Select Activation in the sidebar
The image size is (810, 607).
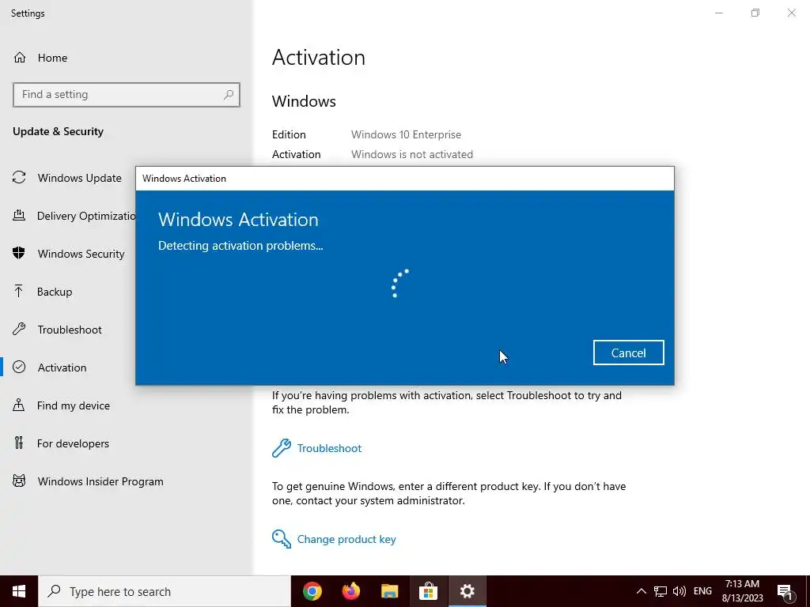click(62, 368)
